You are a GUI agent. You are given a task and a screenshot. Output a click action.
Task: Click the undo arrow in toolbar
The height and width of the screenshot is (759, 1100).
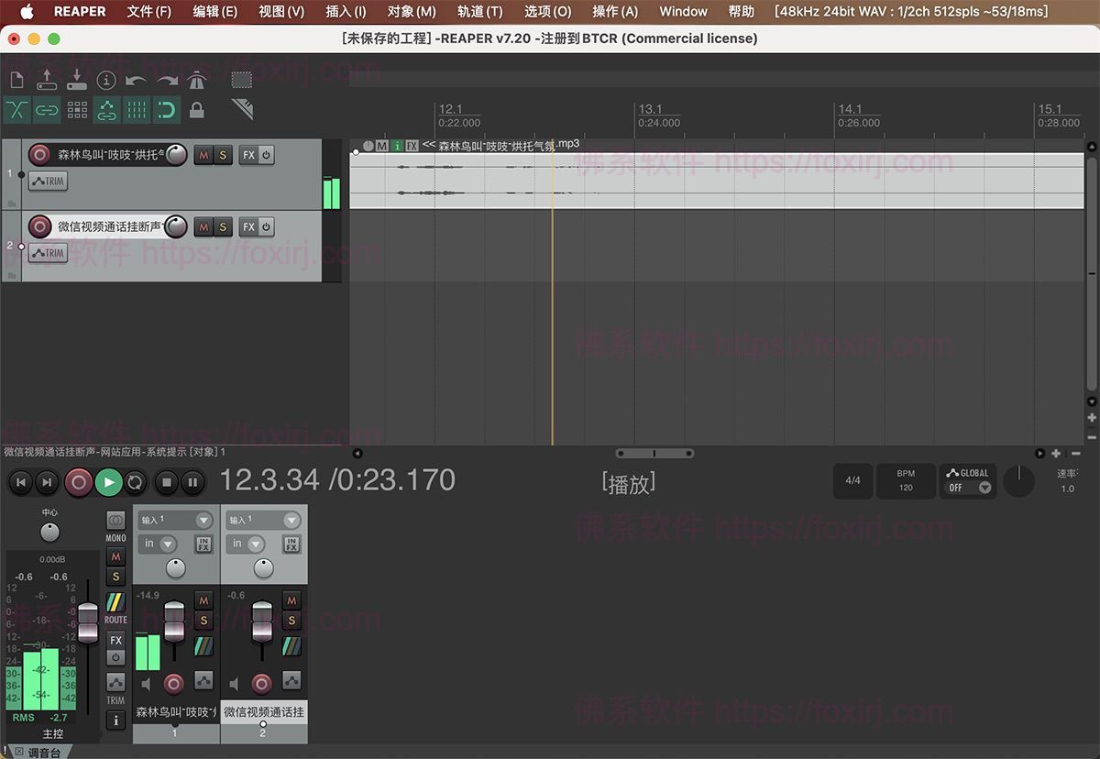coord(137,81)
